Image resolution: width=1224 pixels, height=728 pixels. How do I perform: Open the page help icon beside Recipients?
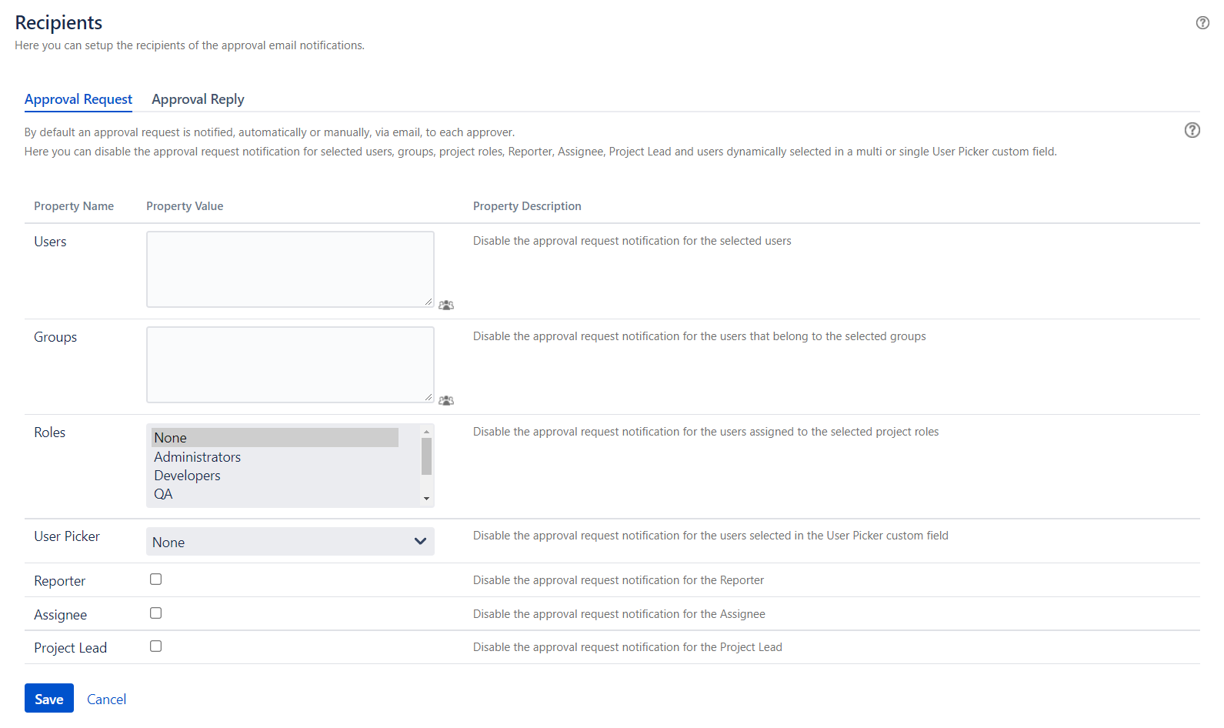(1202, 23)
